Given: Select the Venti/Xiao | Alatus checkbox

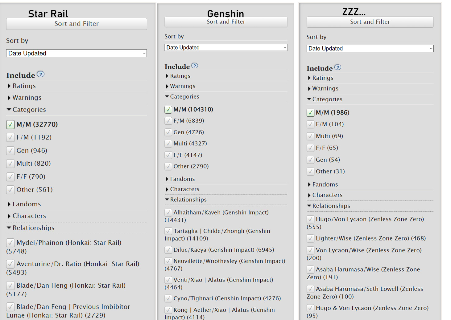Looking at the screenshot, I should [168, 280].
